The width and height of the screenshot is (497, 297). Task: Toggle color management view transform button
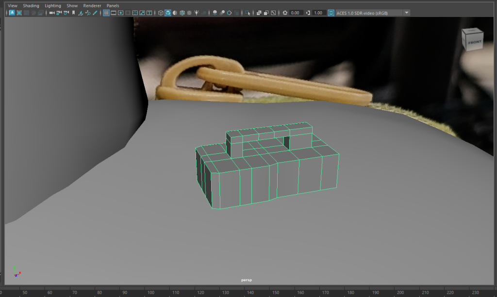pos(331,13)
